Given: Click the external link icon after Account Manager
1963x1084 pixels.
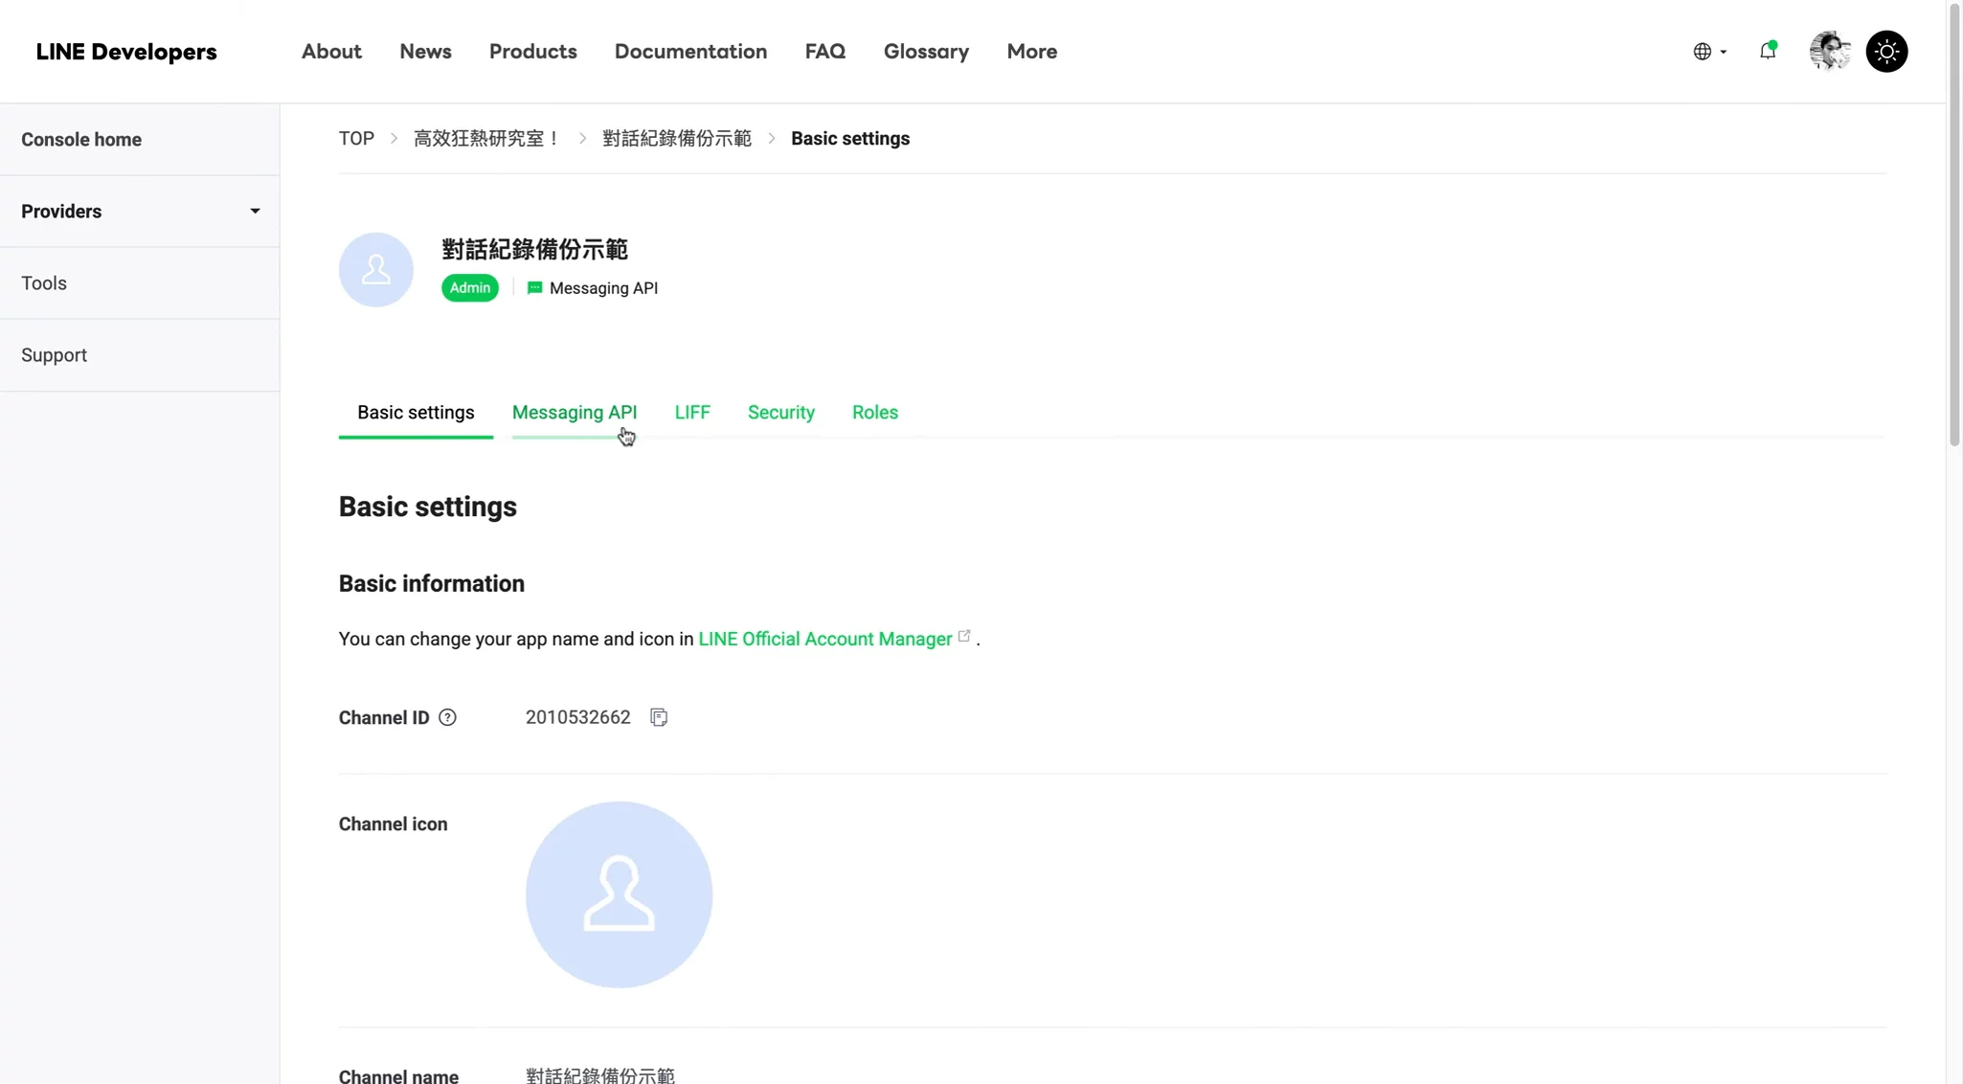Looking at the screenshot, I should [x=964, y=636].
